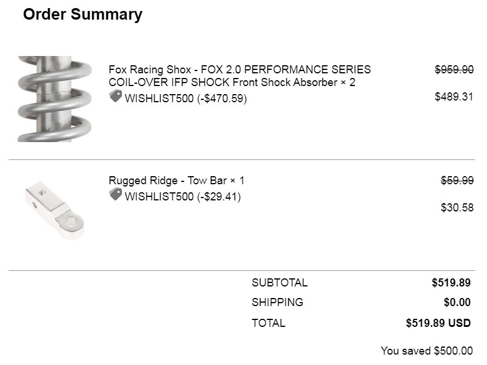The height and width of the screenshot is (365, 487).
Task: Click the crossed-out $59.99 original price
Action: point(457,180)
